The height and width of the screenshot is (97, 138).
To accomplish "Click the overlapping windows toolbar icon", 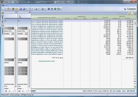I will pos(59,9).
